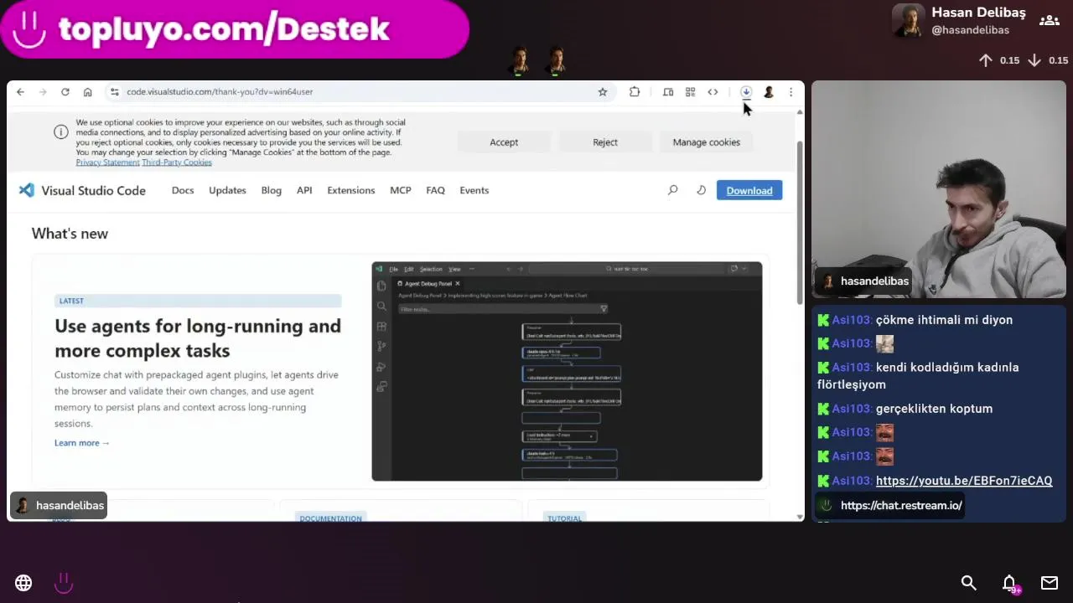Click 'çökme ihtimali mi diyon' chat message

944,320
